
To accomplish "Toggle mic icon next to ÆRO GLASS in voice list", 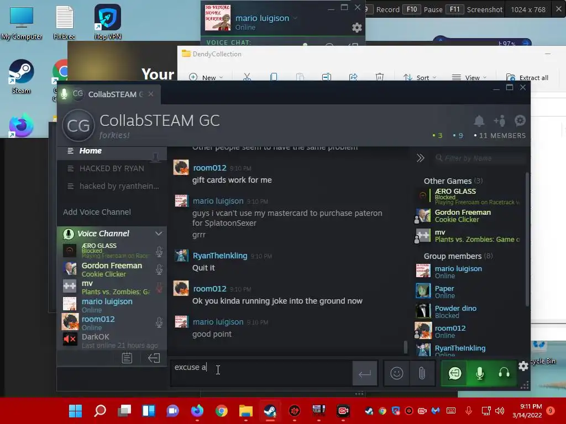I will click(x=159, y=251).
